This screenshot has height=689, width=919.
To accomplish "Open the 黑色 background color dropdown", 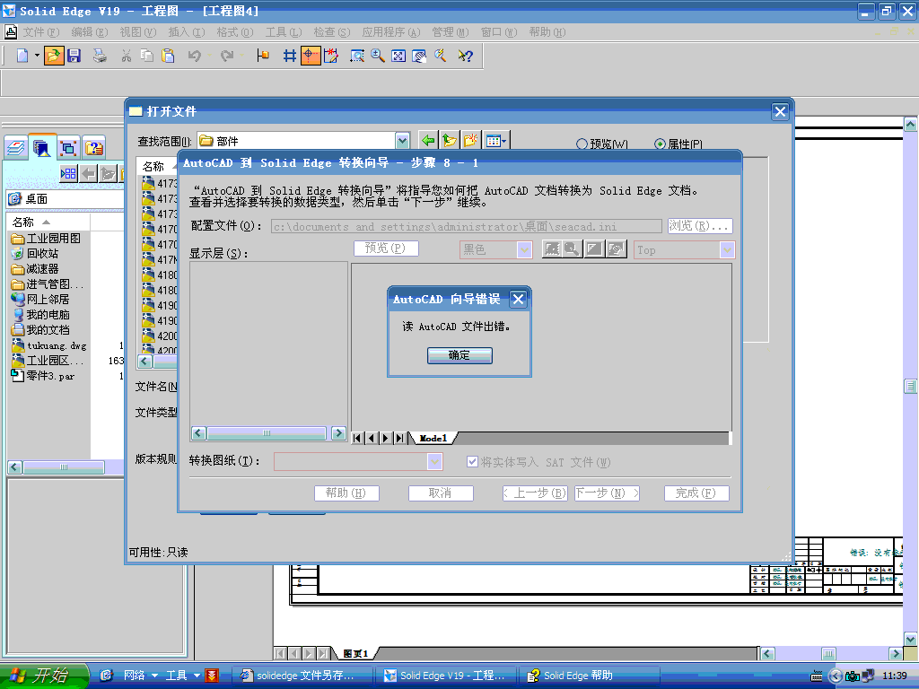I will click(524, 250).
